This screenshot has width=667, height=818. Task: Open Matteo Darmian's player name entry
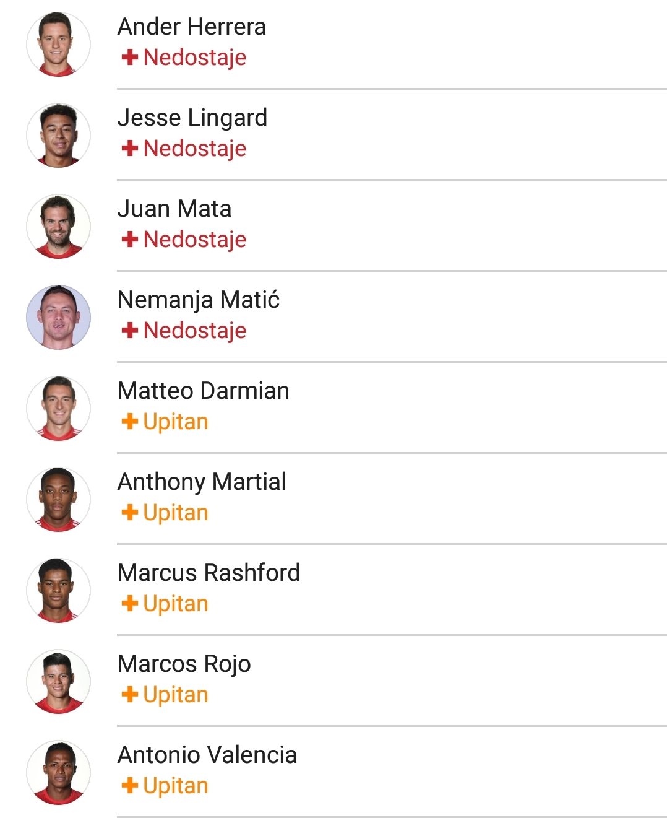pos(203,391)
